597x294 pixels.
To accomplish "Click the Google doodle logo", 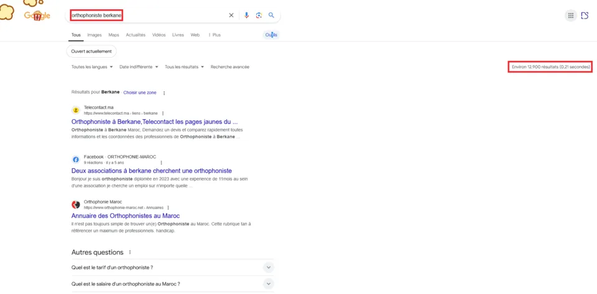I will [37, 16].
